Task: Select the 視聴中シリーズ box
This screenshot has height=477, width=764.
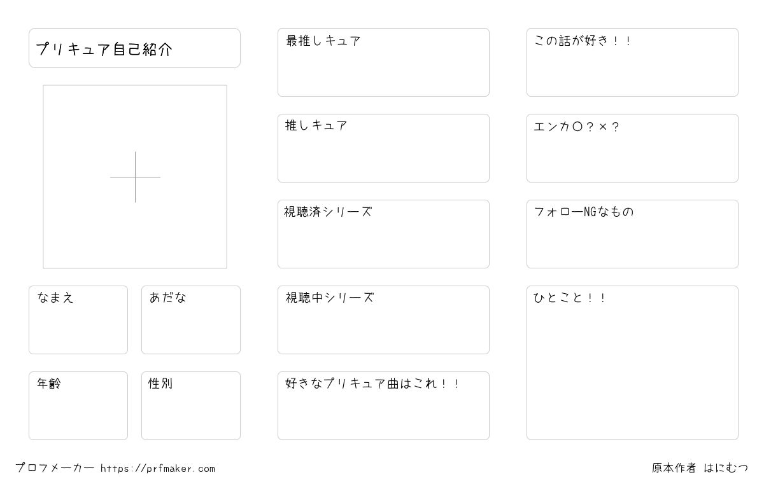Action: tap(383, 320)
